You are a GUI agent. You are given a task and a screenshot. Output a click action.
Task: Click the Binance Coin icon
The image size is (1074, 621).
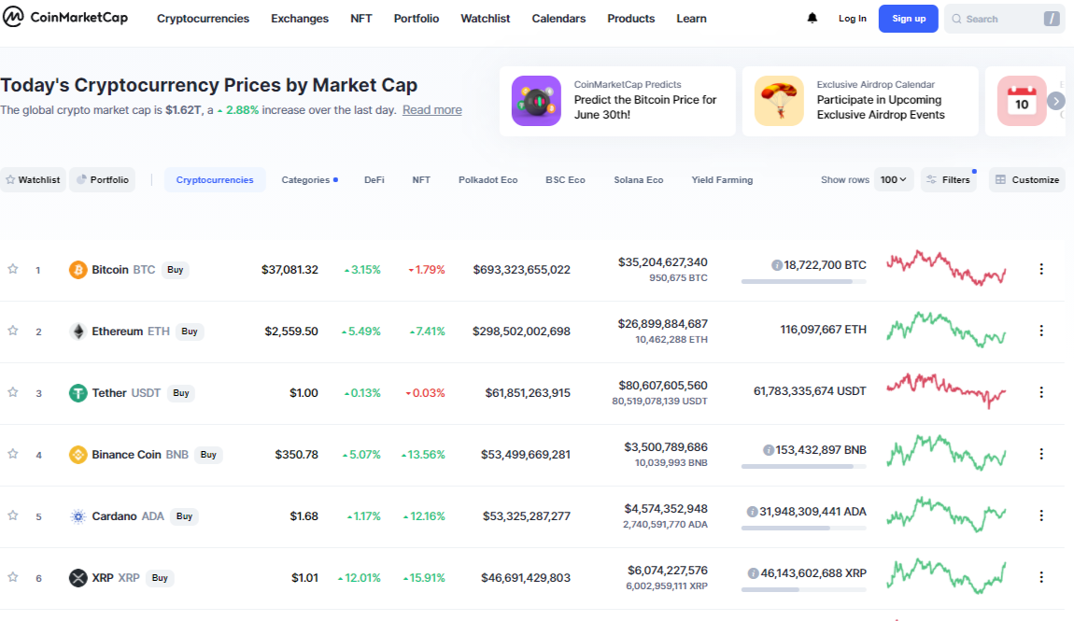78,455
